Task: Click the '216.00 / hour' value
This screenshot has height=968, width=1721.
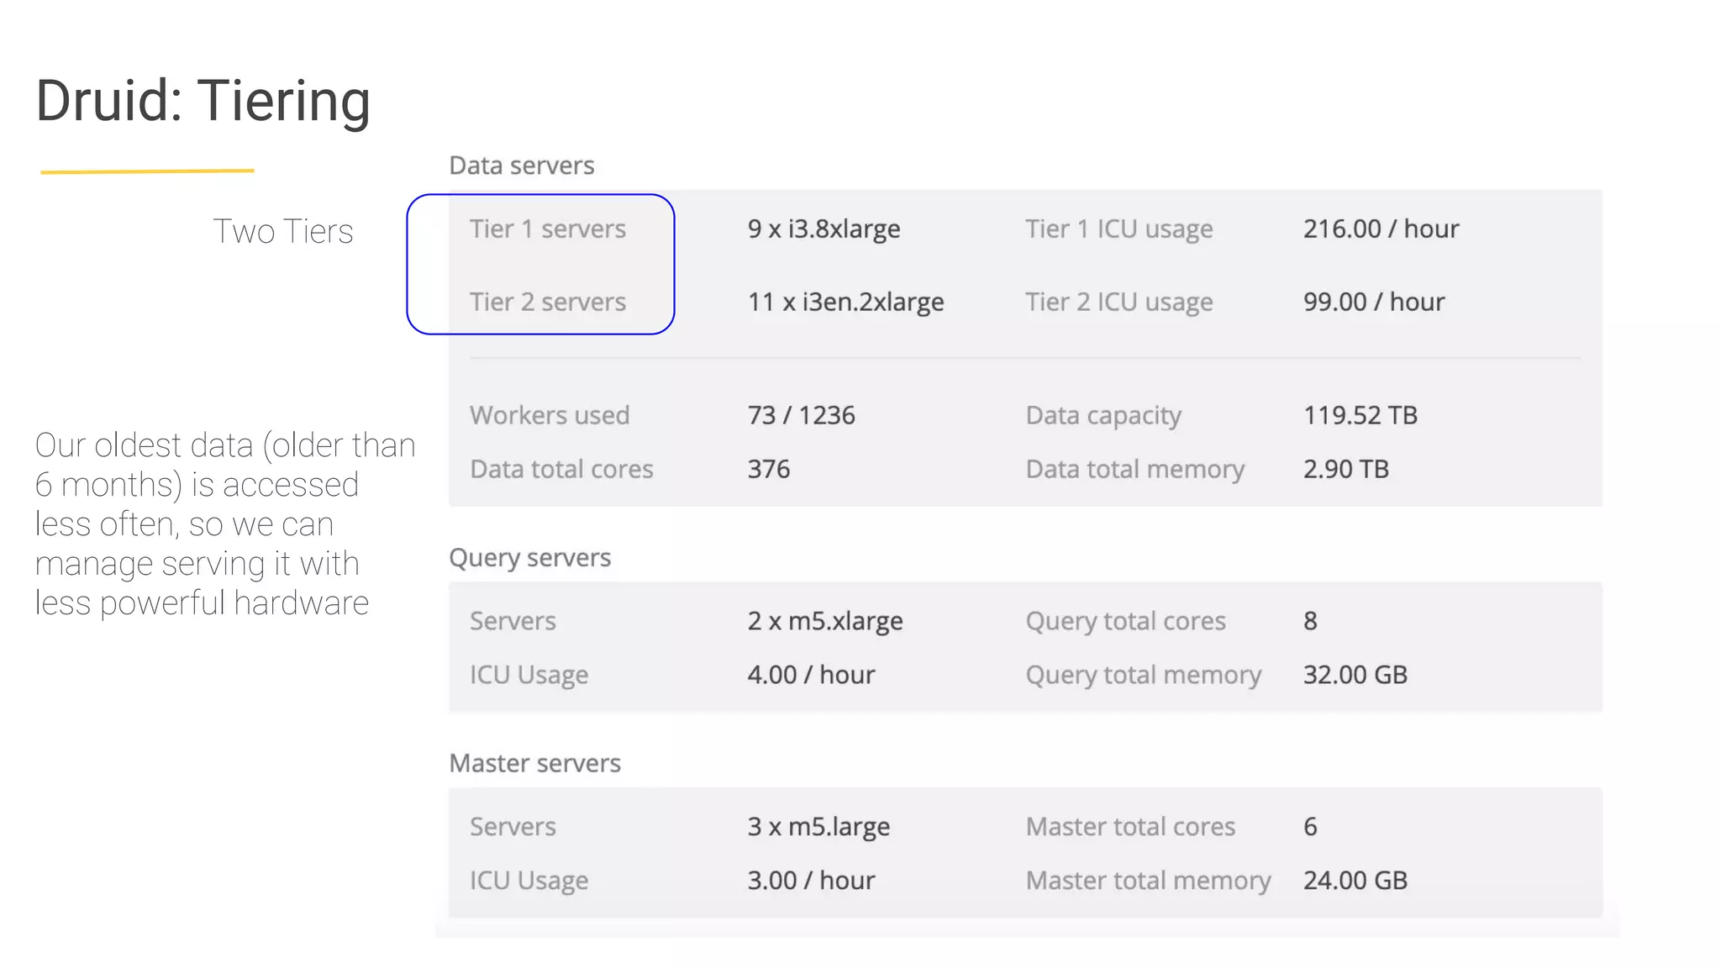Action: point(1381,229)
